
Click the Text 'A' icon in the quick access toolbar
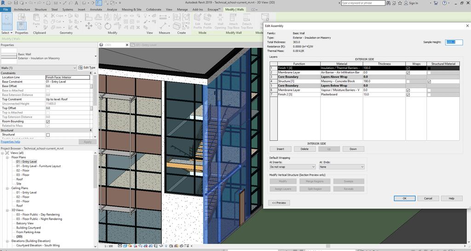coord(77,3)
